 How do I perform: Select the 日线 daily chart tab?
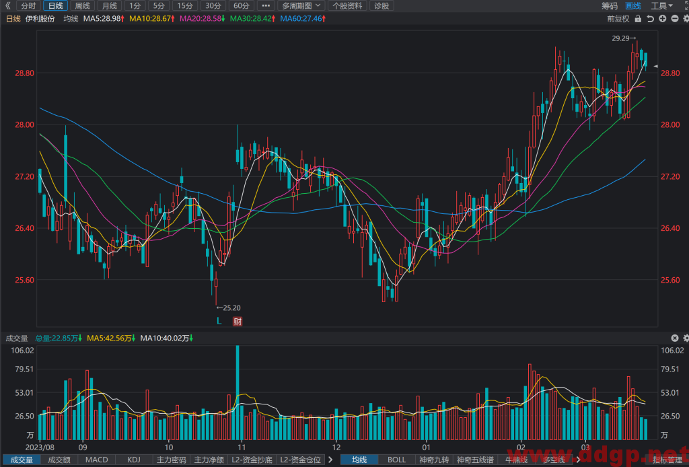point(55,5)
